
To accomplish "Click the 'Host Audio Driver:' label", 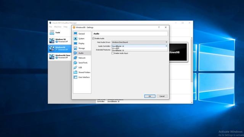I will tap(104, 42).
